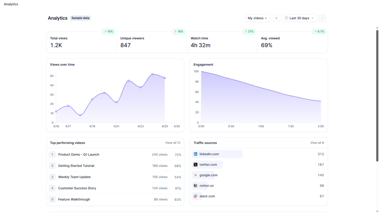Click the LinkedIn icon in Traffic sources
The image size is (379, 214).
pyautogui.click(x=195, y=154)
